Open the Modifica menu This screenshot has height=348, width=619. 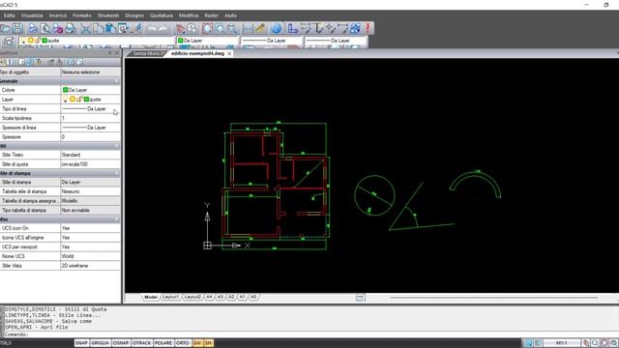coord(189,15)
